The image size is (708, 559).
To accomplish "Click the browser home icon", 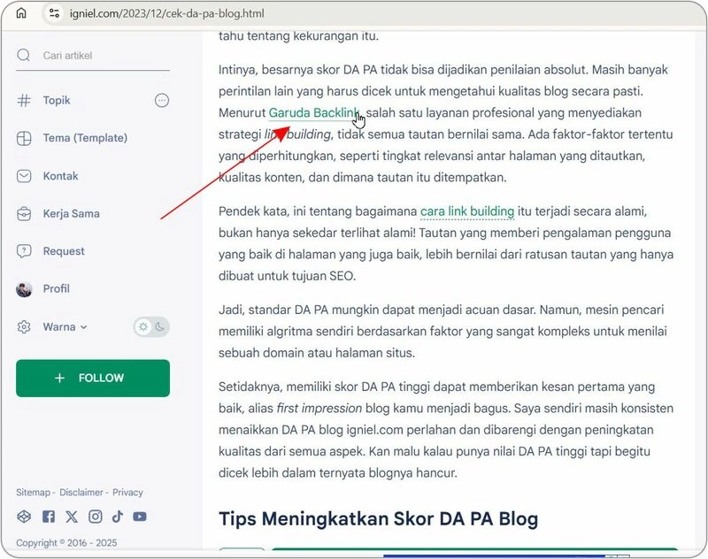I will click(x=21, y=13).
